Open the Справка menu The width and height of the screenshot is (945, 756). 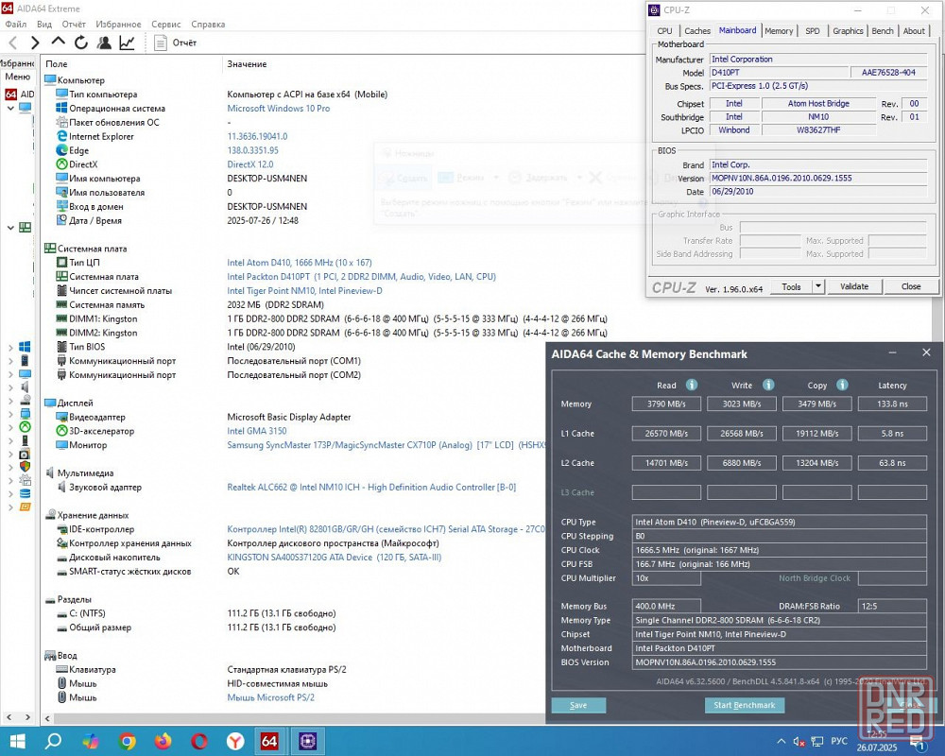click(x=208, y=25)
